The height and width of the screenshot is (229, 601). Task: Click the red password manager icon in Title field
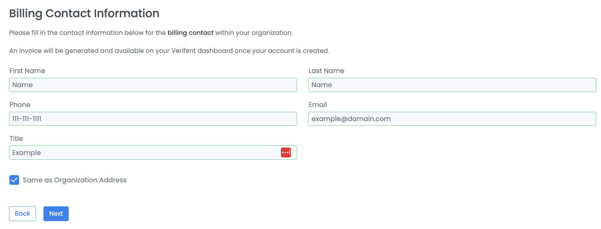[286, 153]
